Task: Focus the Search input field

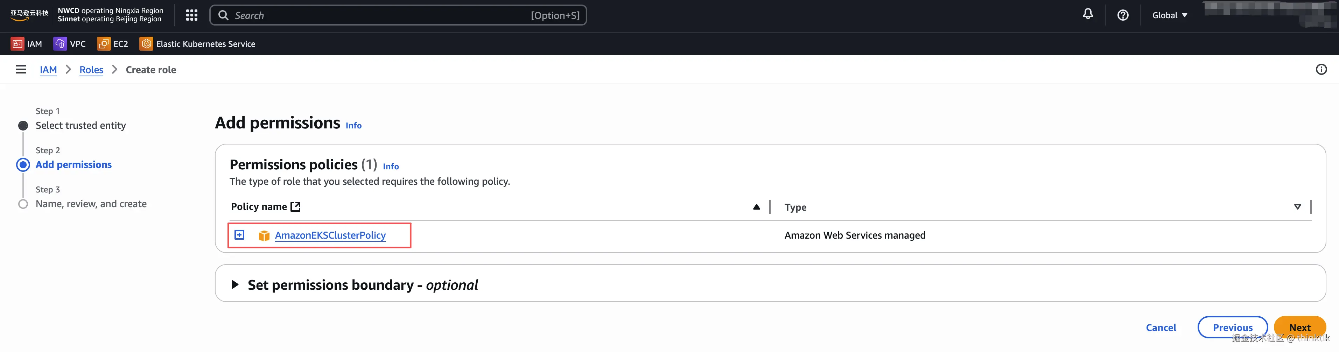Action: [x=398, y=15]
